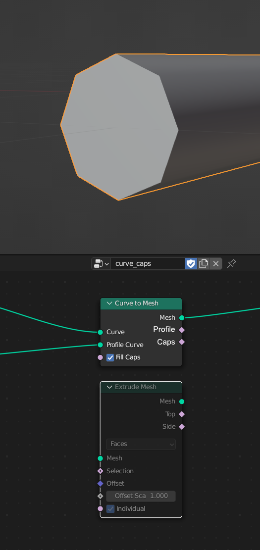Viewport: 260px width, 550px height.
Task: Uncheck the Fill Caps checkbox
Action: 110,357
